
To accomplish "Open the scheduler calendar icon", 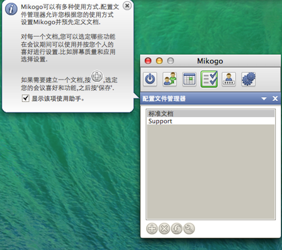I will click(190, 79).
